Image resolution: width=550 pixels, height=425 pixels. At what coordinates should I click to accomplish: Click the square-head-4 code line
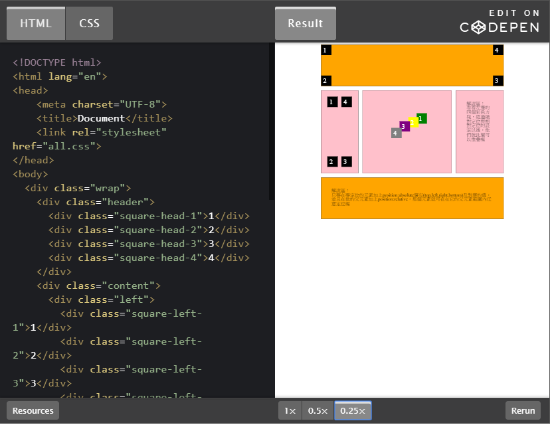(149, 258)
